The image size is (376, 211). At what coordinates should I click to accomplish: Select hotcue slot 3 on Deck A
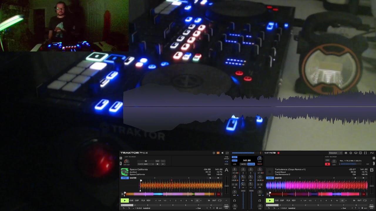[152, 205]
